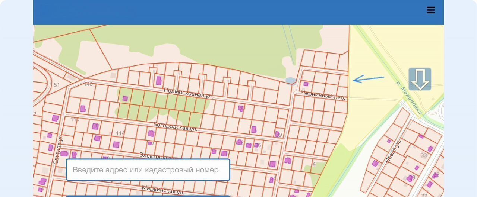Click the 'Подмосковная ул.' street label
Screen dimensions: 477x197
coord(189,93)
